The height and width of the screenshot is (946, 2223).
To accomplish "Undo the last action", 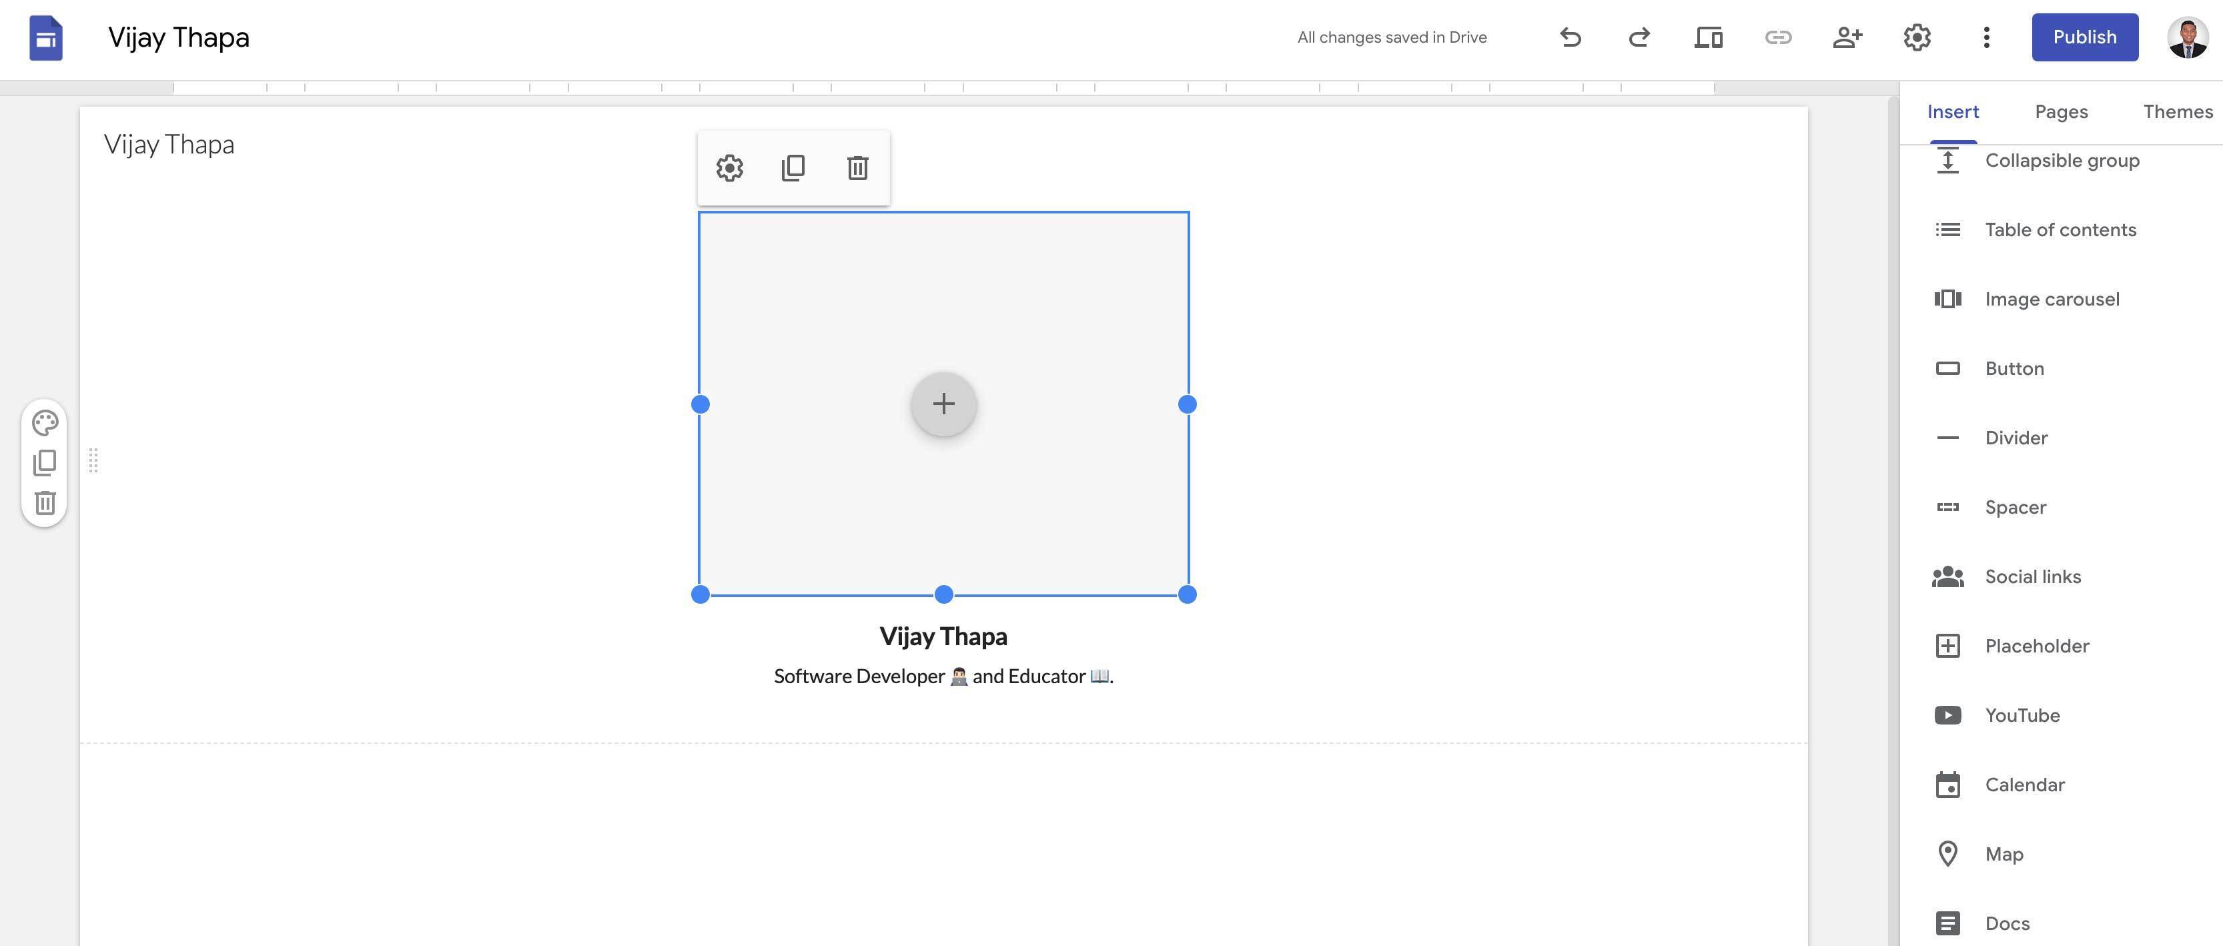I will pos(1571,37).
